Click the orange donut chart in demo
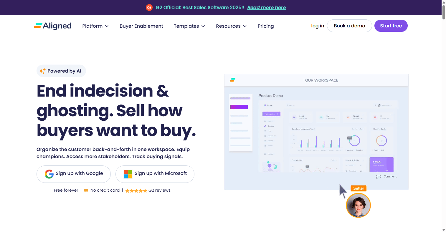 click(x=381, y=141)
